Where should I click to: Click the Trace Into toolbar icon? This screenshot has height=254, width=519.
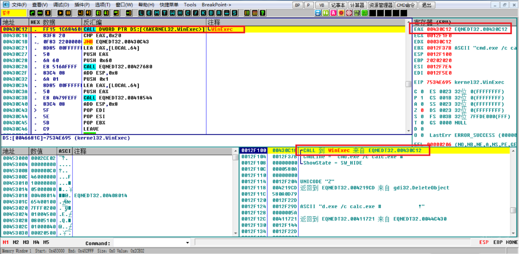[98, 13]
